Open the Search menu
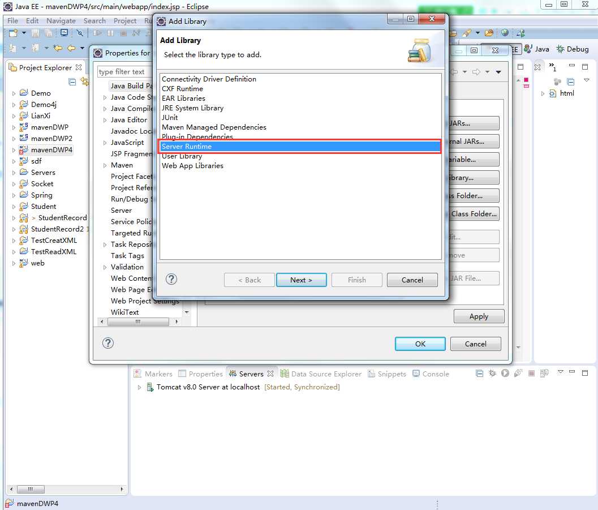This screenshot has width=598, height=510. pos(94,20)
